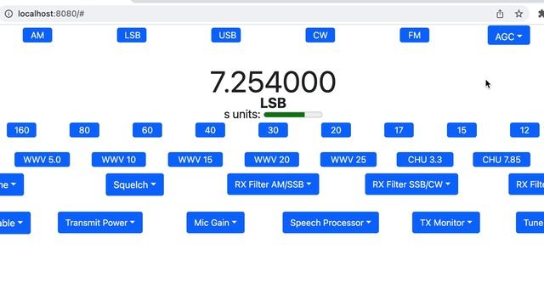Jump to the 160 meter band
The width and height of the screenshot is (544, 306).
click(x=21, y=130)
